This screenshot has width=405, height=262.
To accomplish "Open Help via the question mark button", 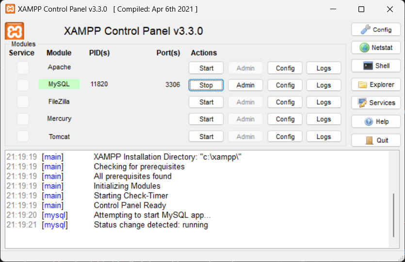I will [376, 122].
